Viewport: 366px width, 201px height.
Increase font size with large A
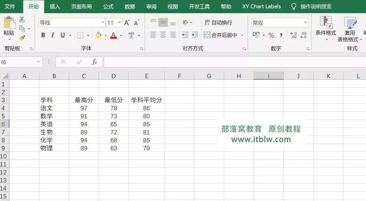tap(127, 23)
